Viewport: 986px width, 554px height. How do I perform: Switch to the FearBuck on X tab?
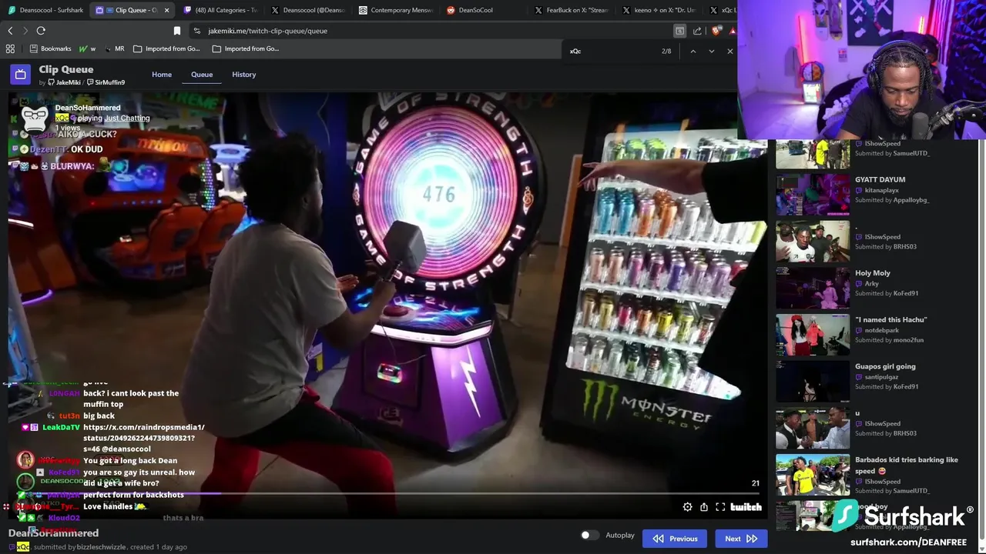point(572,10)
